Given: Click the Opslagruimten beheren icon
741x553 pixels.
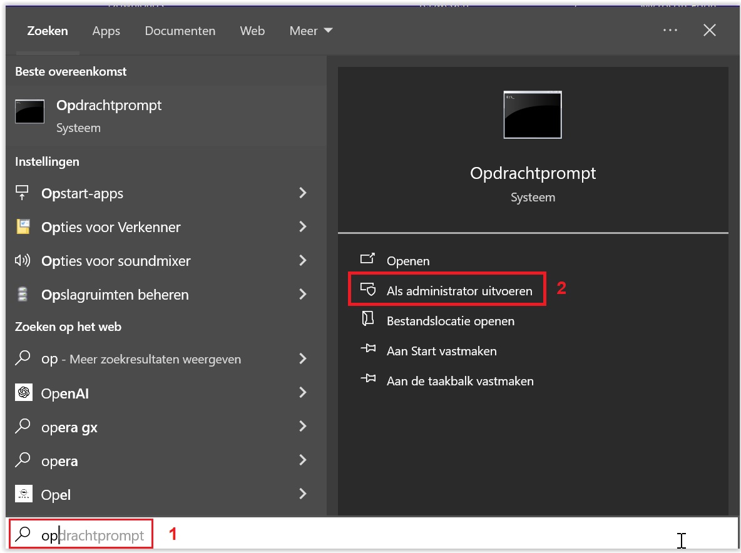Looking at the screenshot, I should [x=23, y=295].
